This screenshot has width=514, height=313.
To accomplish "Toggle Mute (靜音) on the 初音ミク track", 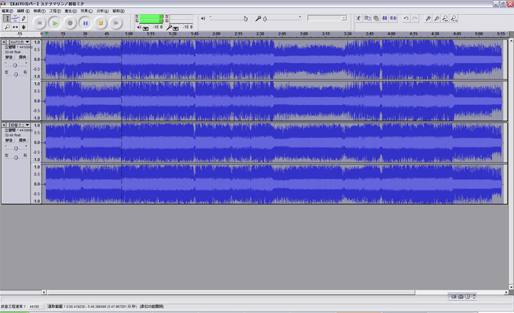I will coord(9,141).
